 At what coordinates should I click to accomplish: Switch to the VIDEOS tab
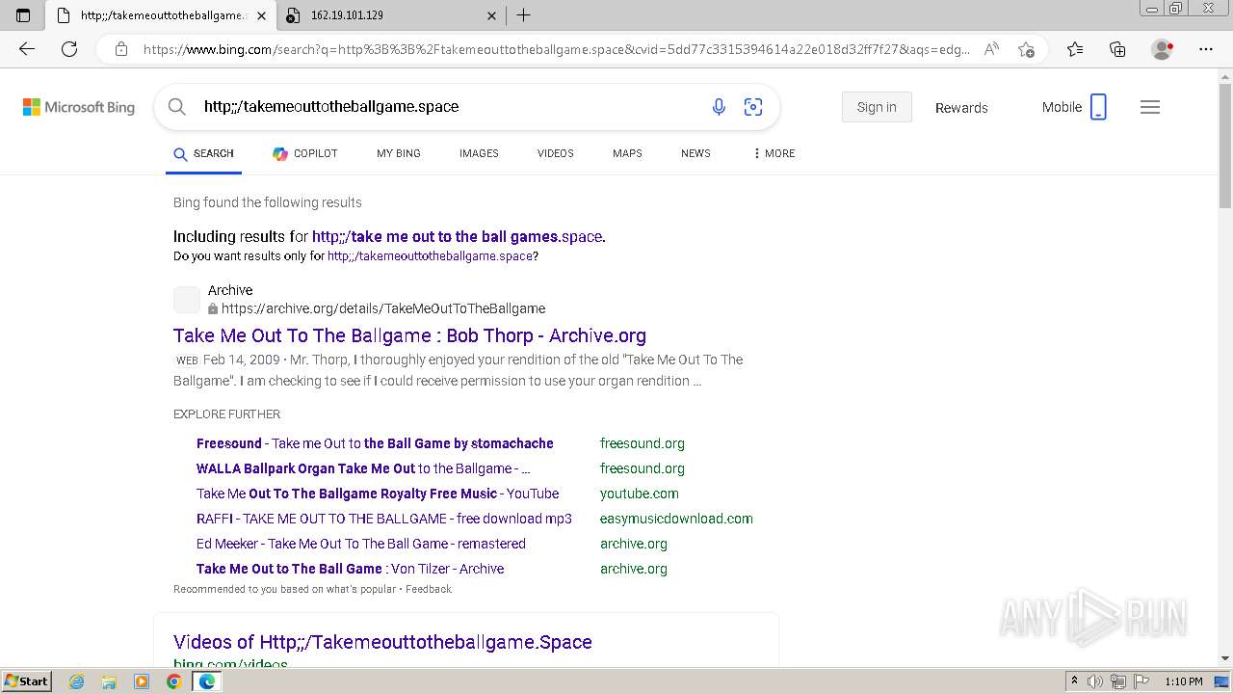point(556,153)
